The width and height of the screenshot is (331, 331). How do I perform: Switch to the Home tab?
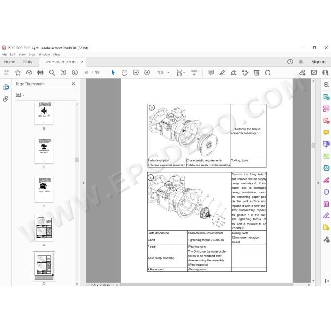click(9, 62)
